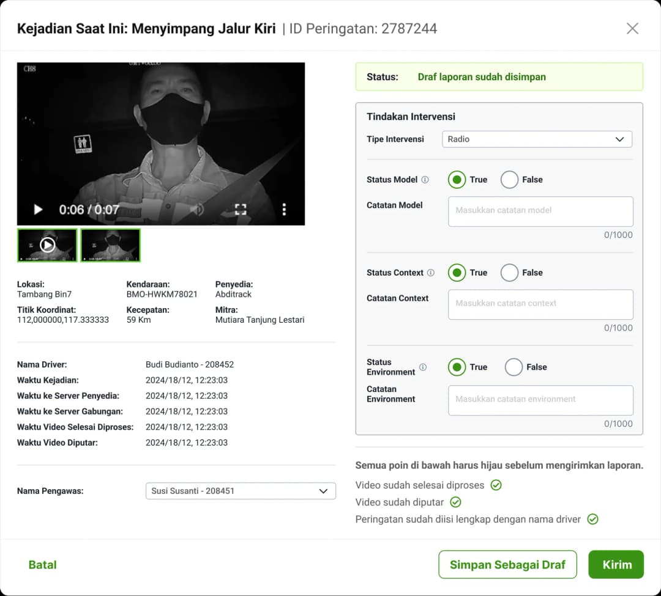Click info icon next to Status Context
Screen dimensions: 661x596
pyautogui.click(x=430, y=273)
